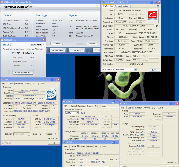Select the About tab in the CPU-Z SPD window
This screenshot has width=179, height=167.
[x=104, y=106]
